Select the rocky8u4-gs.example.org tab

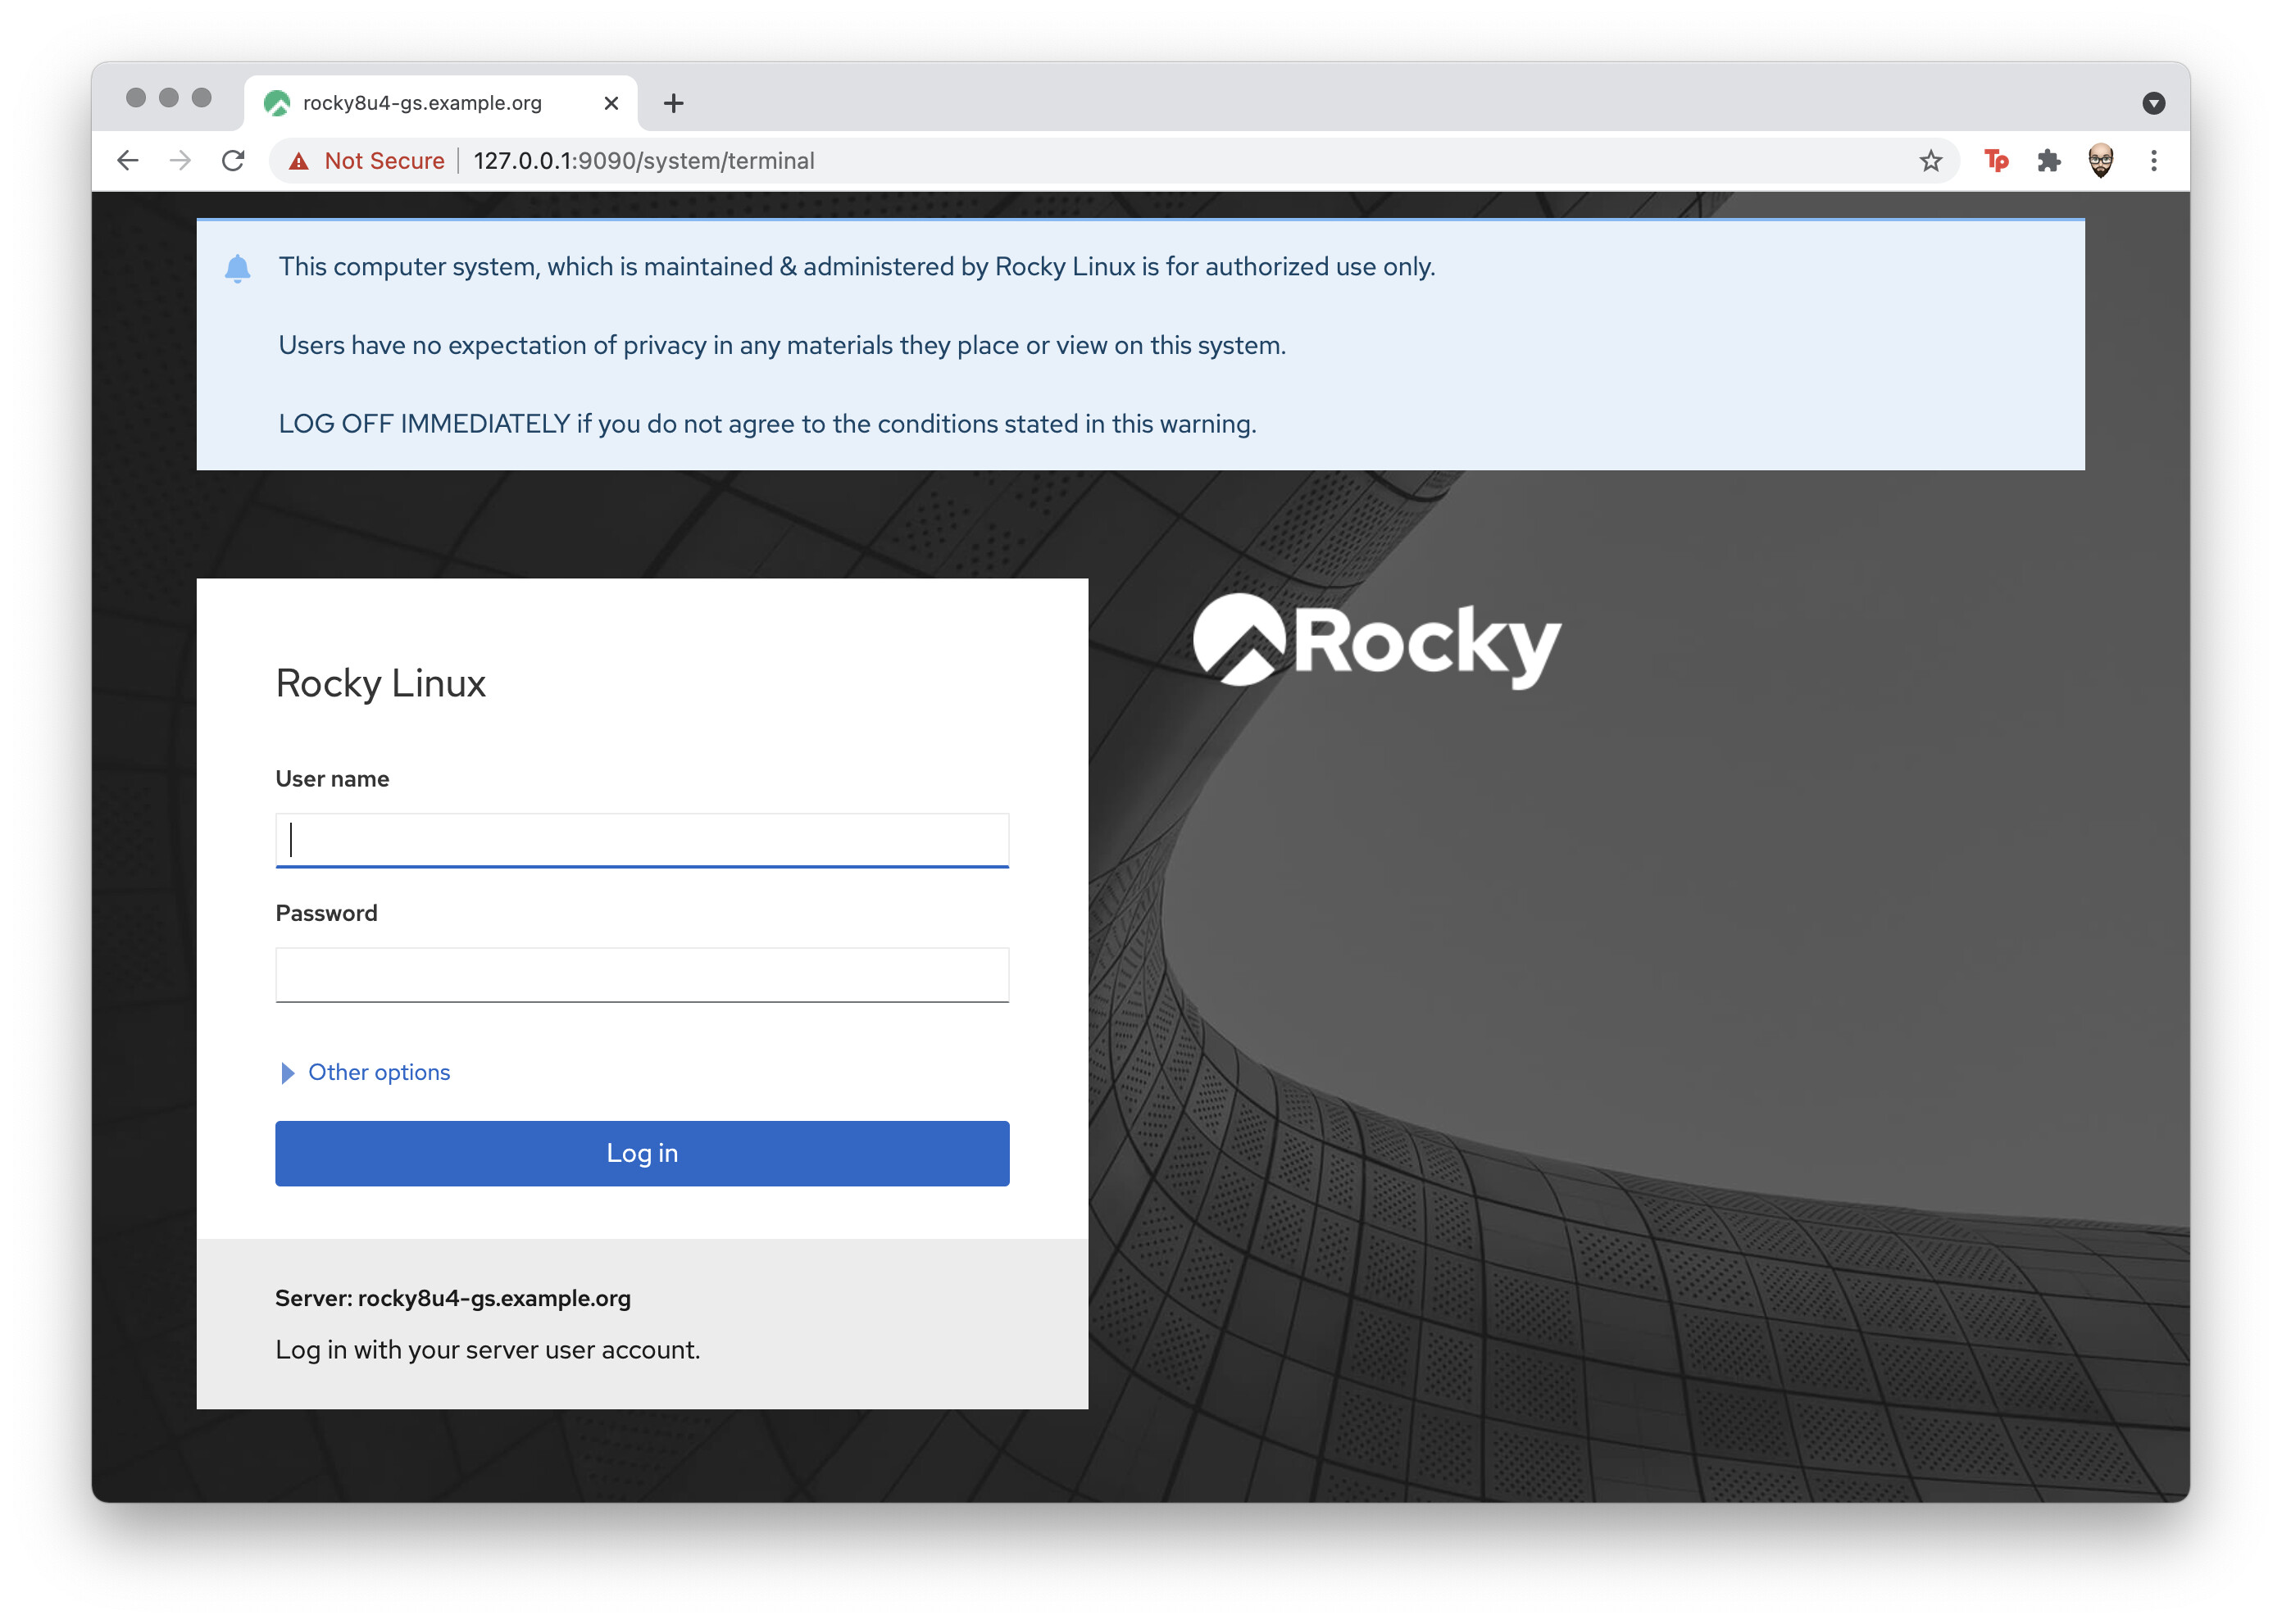(421, 103)
